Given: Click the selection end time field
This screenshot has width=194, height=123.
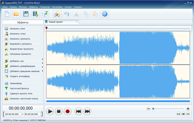Looking at the screenshot, I should pos(32,114).
